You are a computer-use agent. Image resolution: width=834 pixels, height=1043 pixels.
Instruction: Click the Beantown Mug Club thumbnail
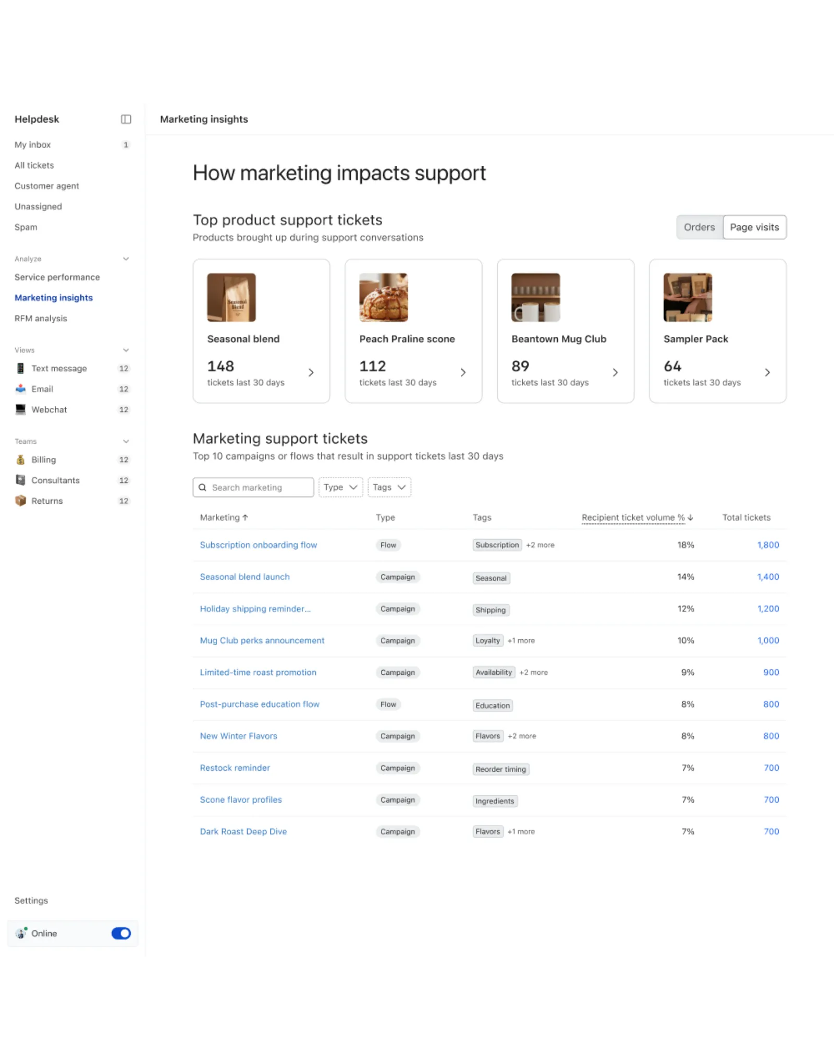(x=536, y=297)
